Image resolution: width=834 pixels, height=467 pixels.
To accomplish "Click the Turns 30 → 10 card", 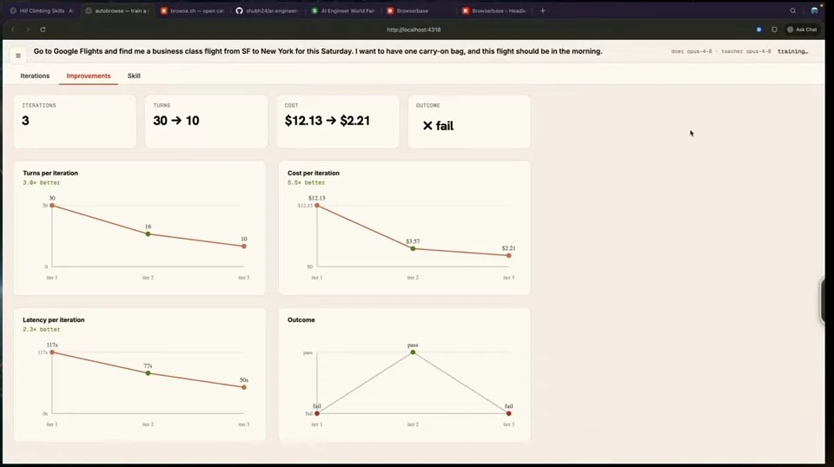I will (206, 122).
